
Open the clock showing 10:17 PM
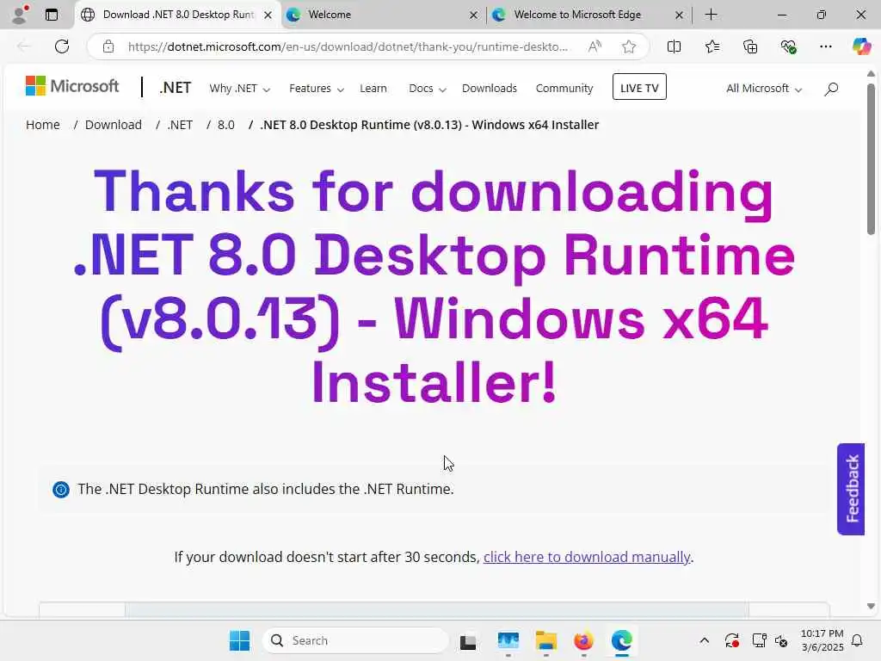point(822,640)
